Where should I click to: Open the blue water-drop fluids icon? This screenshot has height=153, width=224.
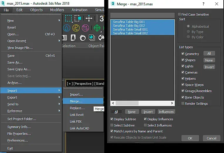(67, 28)
